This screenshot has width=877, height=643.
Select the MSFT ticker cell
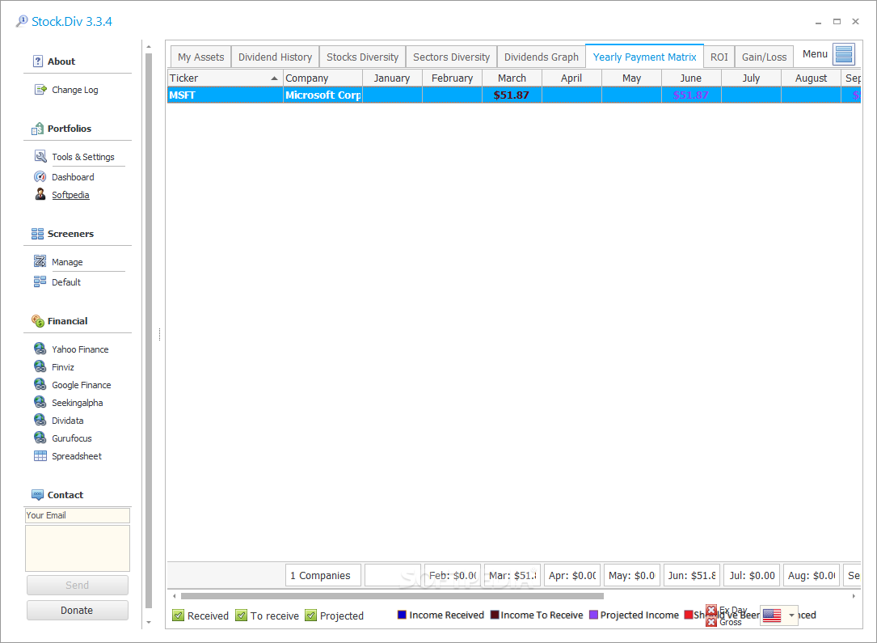click(225, 95)
